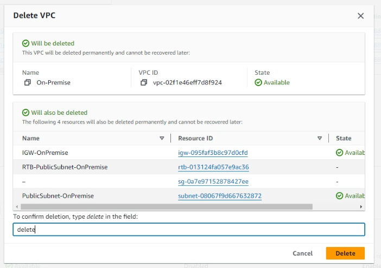Open internet gateway igw-095faf3b8c97d0cfd link
This screenshot has width=381, height=268.
[213, 153]
